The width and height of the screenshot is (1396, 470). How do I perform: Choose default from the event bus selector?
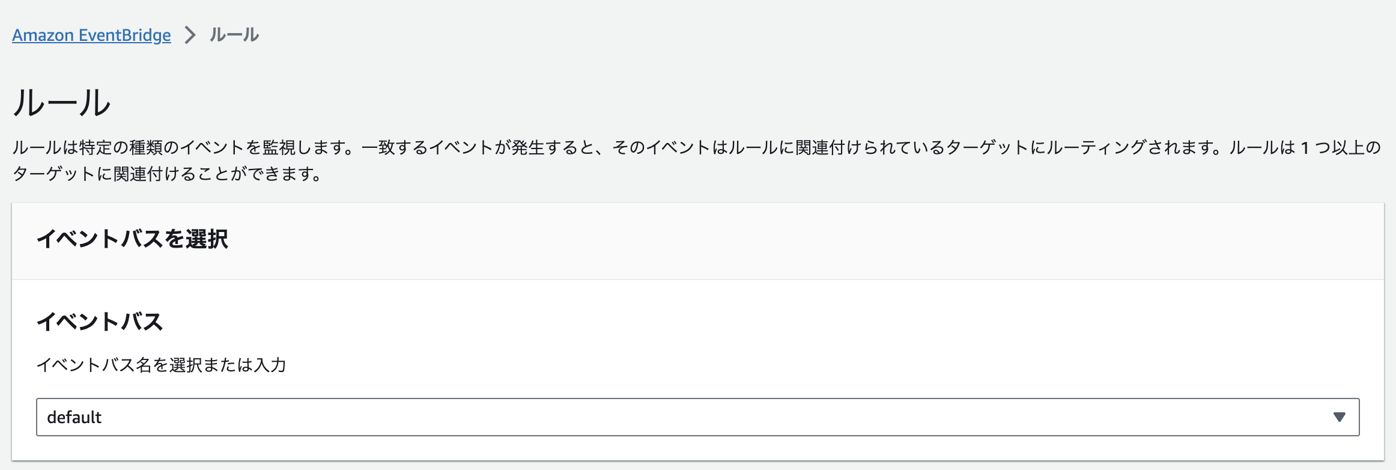tap(73, 417)
